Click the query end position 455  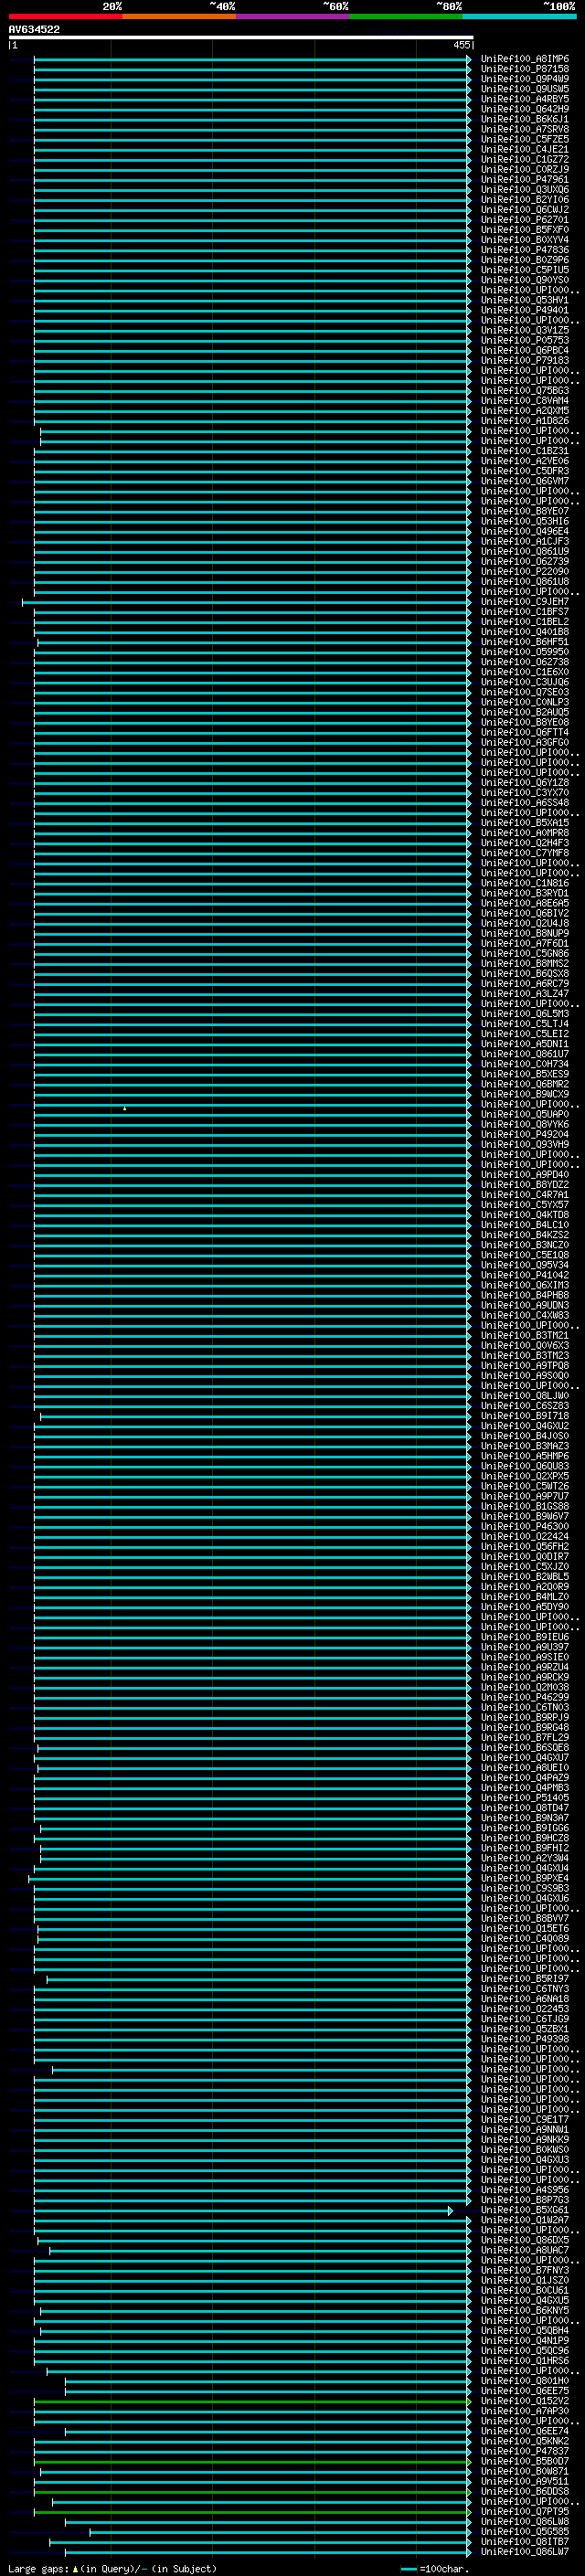461,45
